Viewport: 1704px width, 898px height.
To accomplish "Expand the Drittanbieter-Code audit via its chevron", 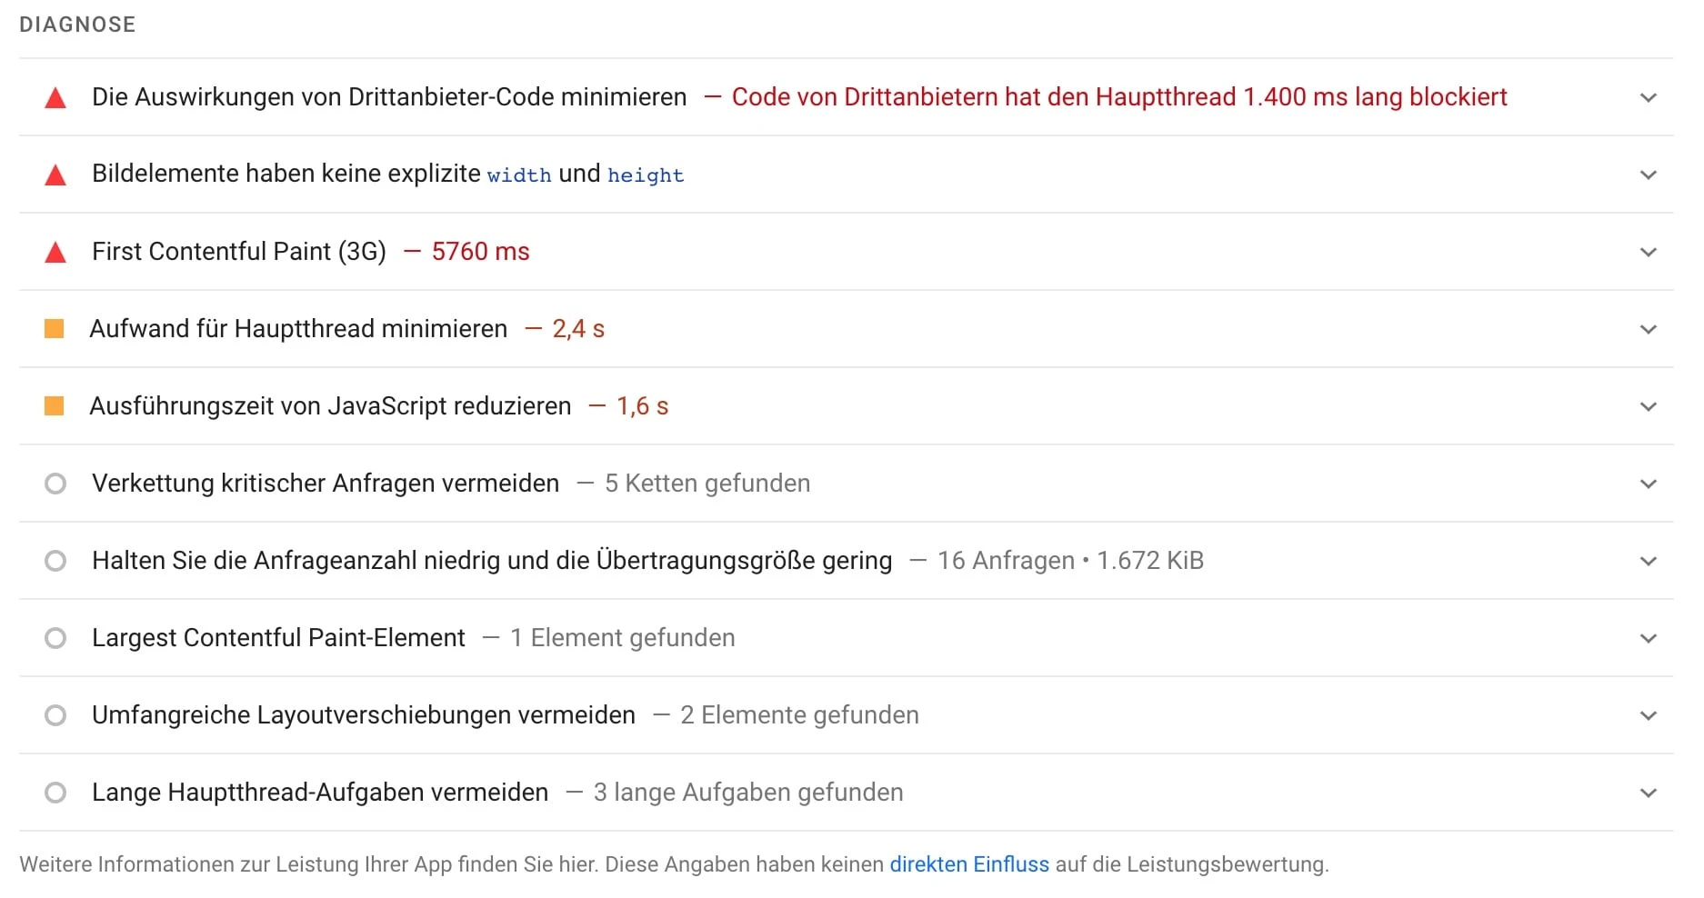I will (x=1648, y=96).
